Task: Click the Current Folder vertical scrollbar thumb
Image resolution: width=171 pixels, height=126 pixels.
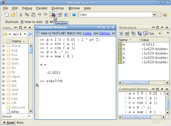Action: (30, 51)
